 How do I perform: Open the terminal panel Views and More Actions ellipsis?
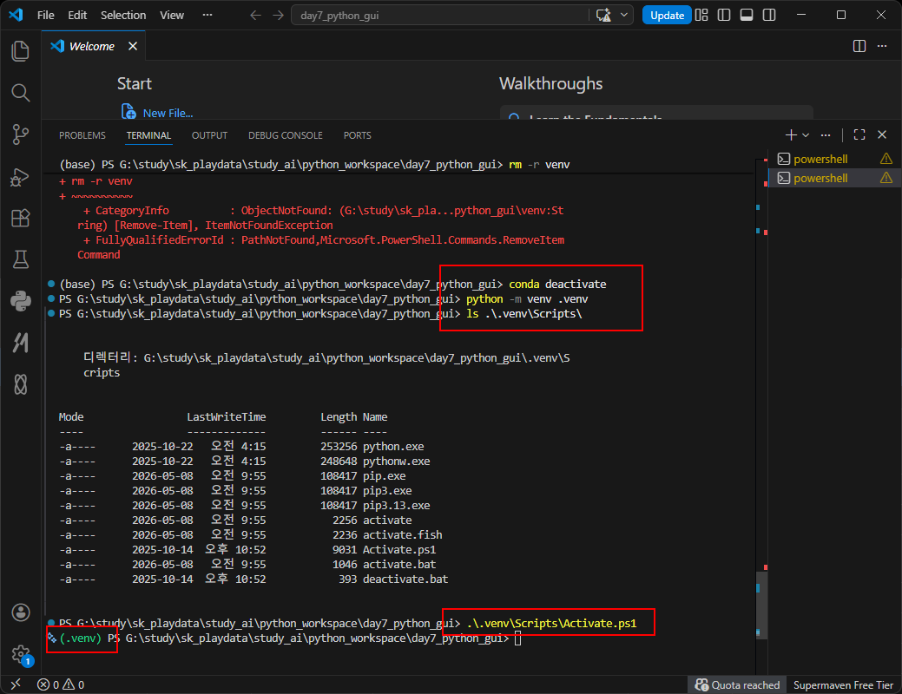tap(826, 134)
